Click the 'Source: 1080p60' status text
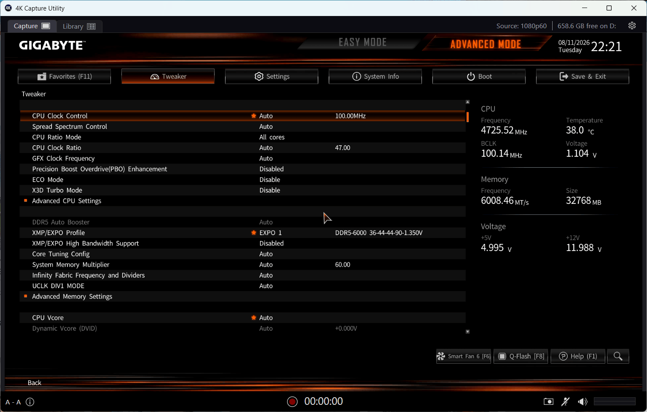The width and height of the screenshot is (647, 412). [x=521, y=26]
